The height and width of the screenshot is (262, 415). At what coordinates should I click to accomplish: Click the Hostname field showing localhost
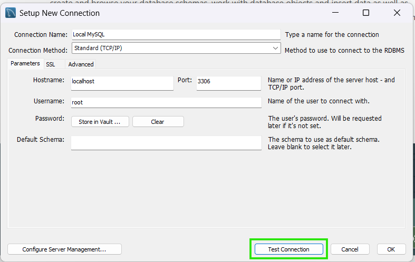pyautogui.click(x=122, y=83)
